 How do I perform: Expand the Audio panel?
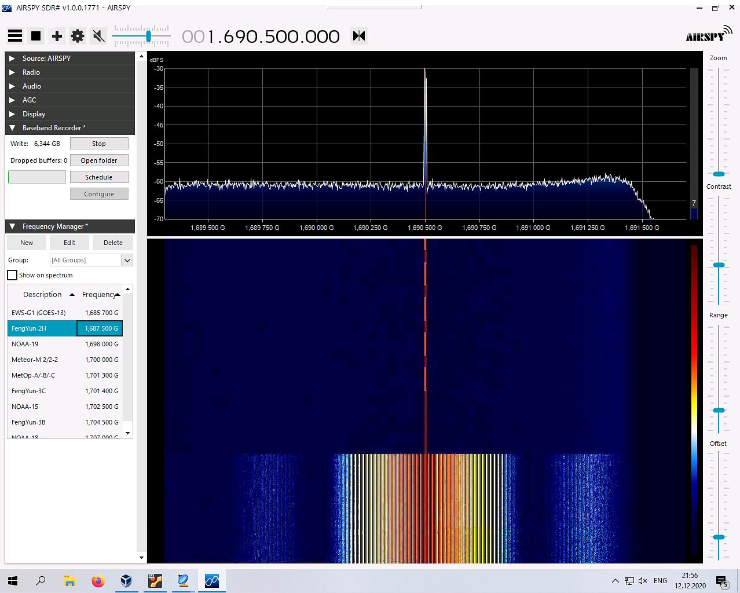pyautogui.click(x=70, y=86)
